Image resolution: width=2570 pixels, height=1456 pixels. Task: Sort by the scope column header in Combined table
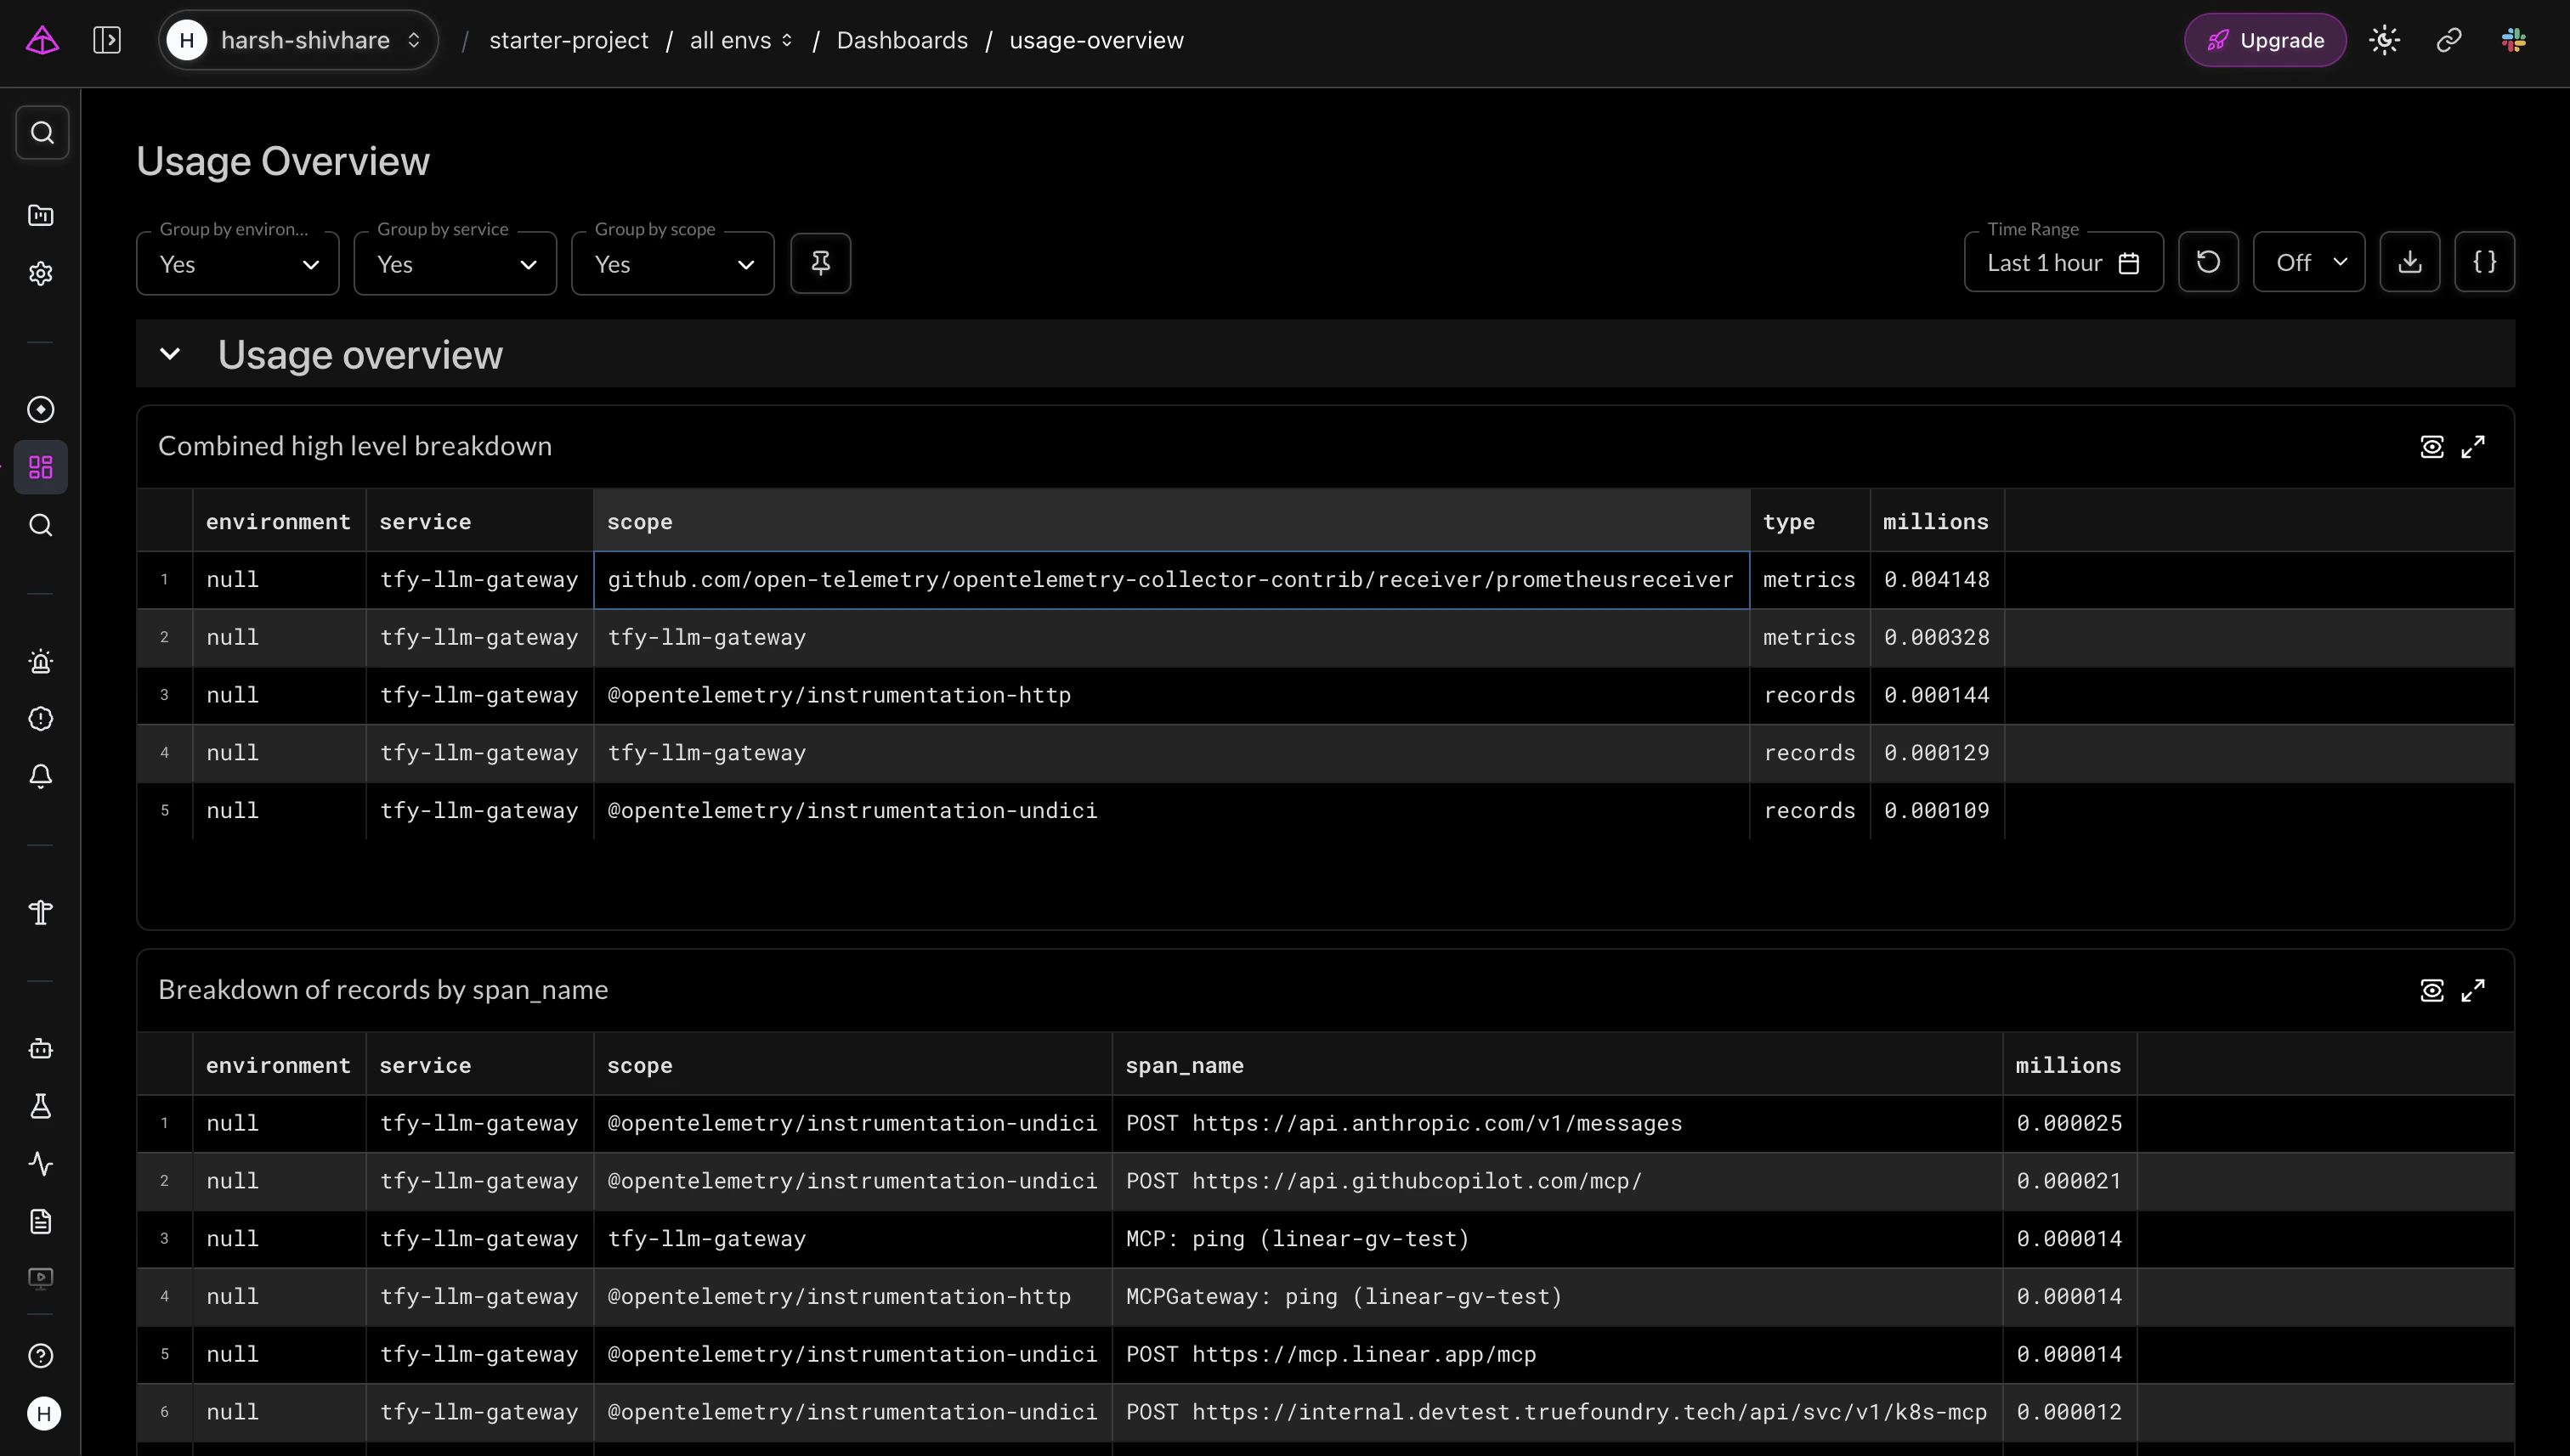(x=1171, y=521)
